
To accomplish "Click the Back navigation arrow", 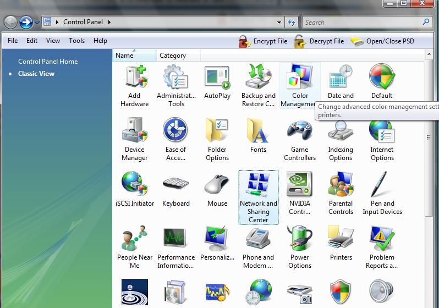I will point(10,22).
